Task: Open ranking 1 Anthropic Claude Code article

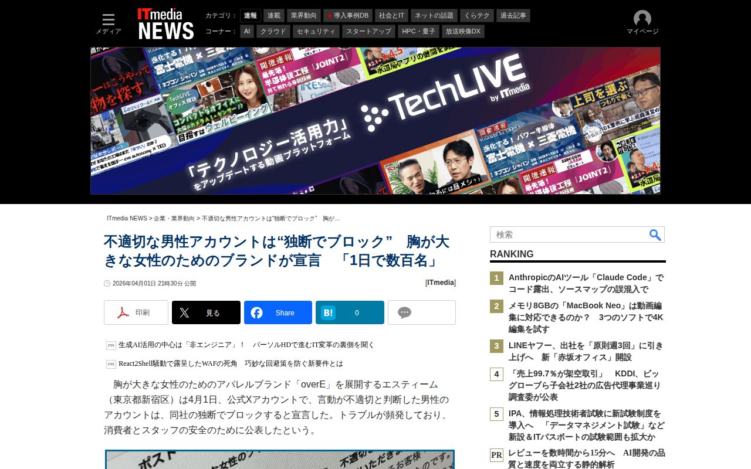Action: 586,283
